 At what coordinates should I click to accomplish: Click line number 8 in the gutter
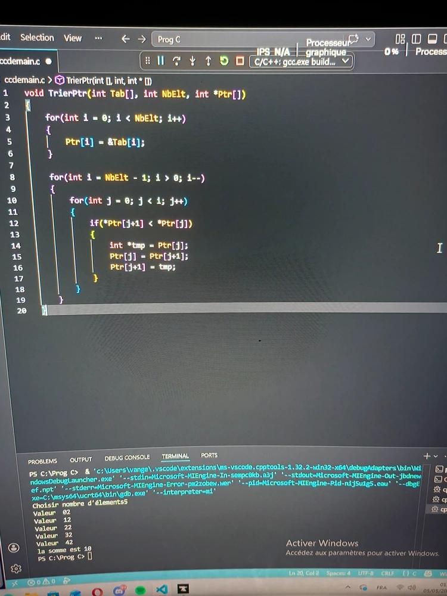(12, 177)
